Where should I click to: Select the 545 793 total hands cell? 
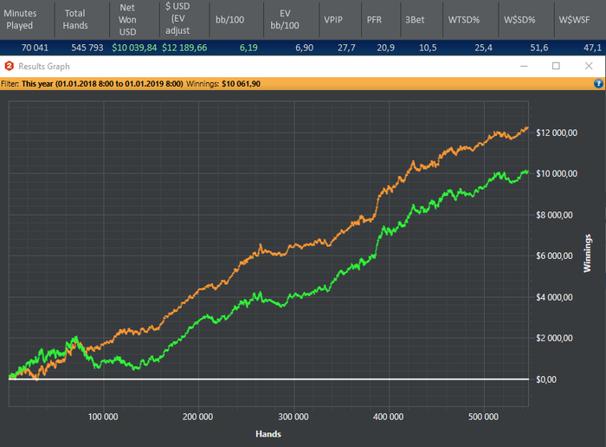87,48
